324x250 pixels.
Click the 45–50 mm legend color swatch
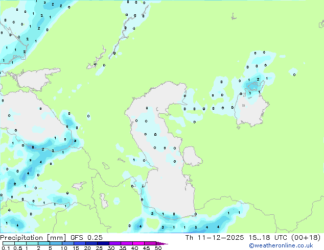point(150,243)
